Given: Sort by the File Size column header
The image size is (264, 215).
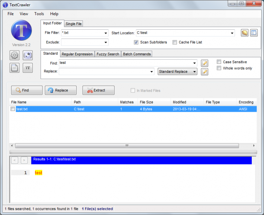Looking at the screenshot, I should pyautogui.click(x=154, y=102).
